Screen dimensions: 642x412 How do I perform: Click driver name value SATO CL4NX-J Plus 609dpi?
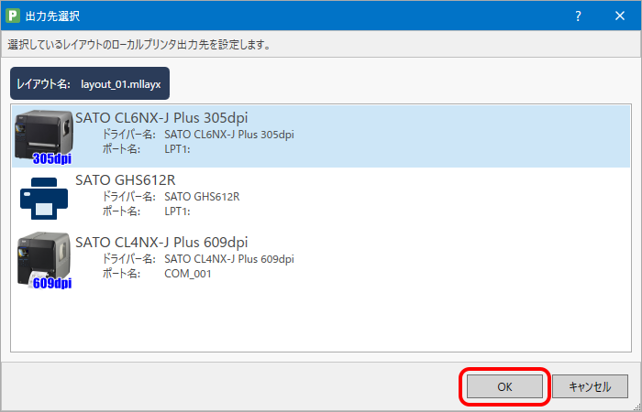point(229,259)
